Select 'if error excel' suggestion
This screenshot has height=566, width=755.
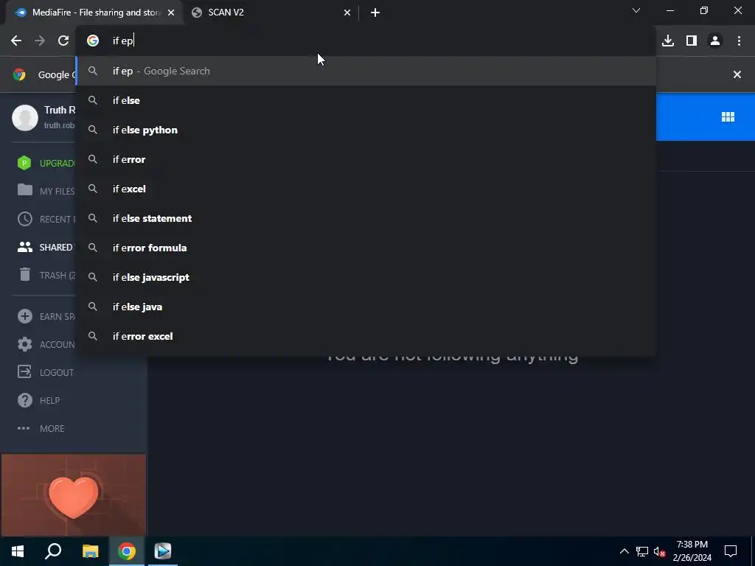click(x=366, y=336)
